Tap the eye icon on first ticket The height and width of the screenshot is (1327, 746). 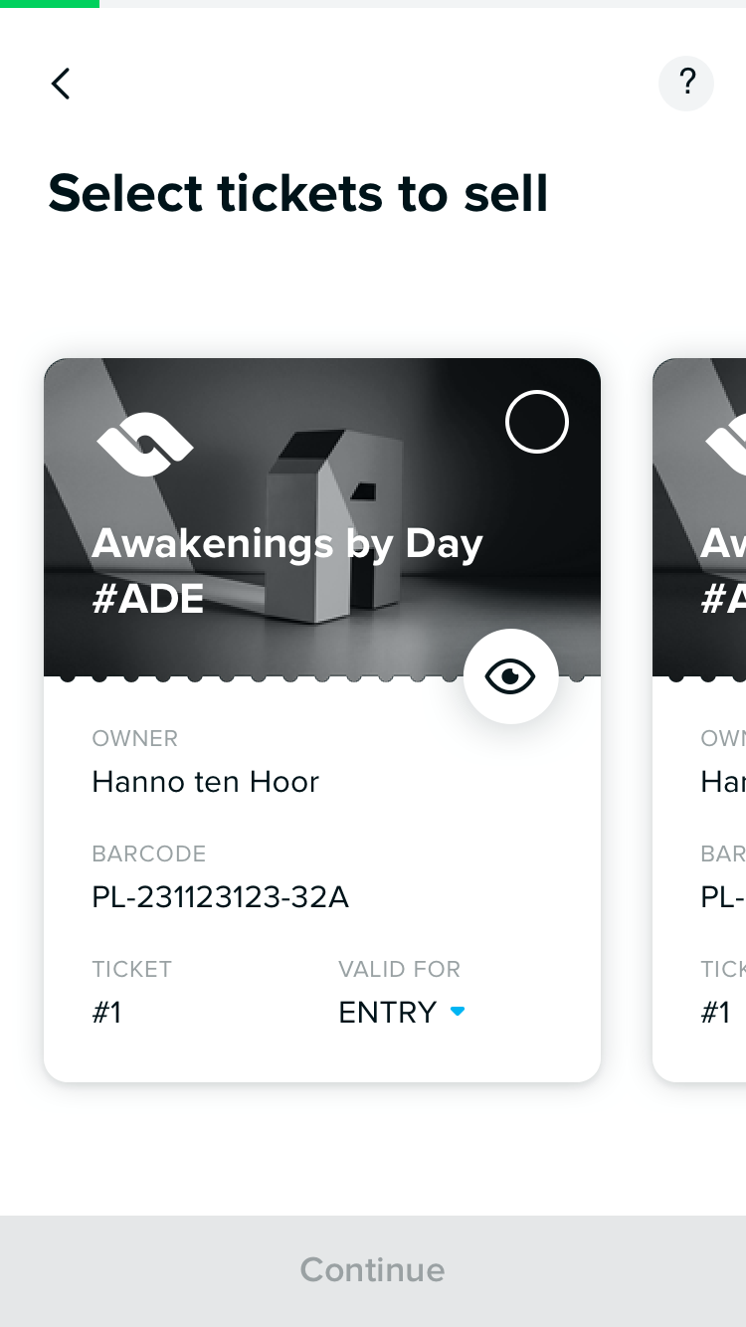coord(511,676)
